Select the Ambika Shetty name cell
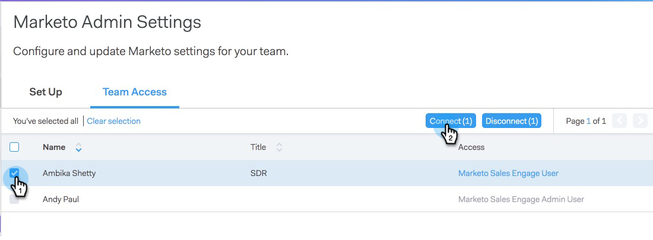653x240 pixels. tap(69, 173)
